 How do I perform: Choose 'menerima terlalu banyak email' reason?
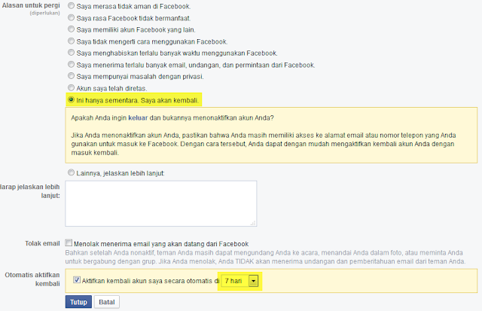71,64
